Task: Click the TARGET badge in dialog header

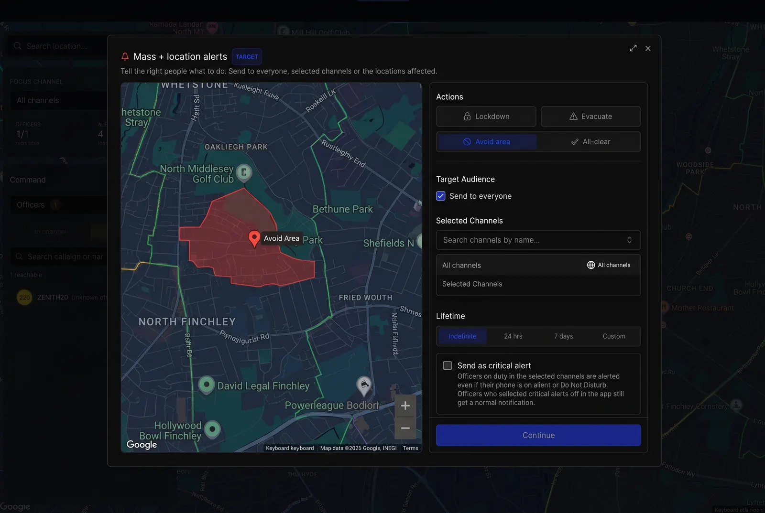Action: point(247,57)
